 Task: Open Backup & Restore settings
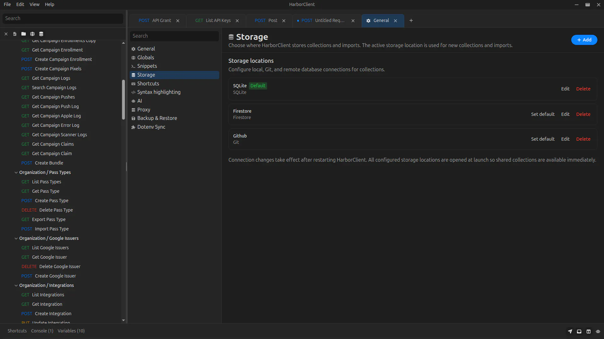(x=174, y=118)
